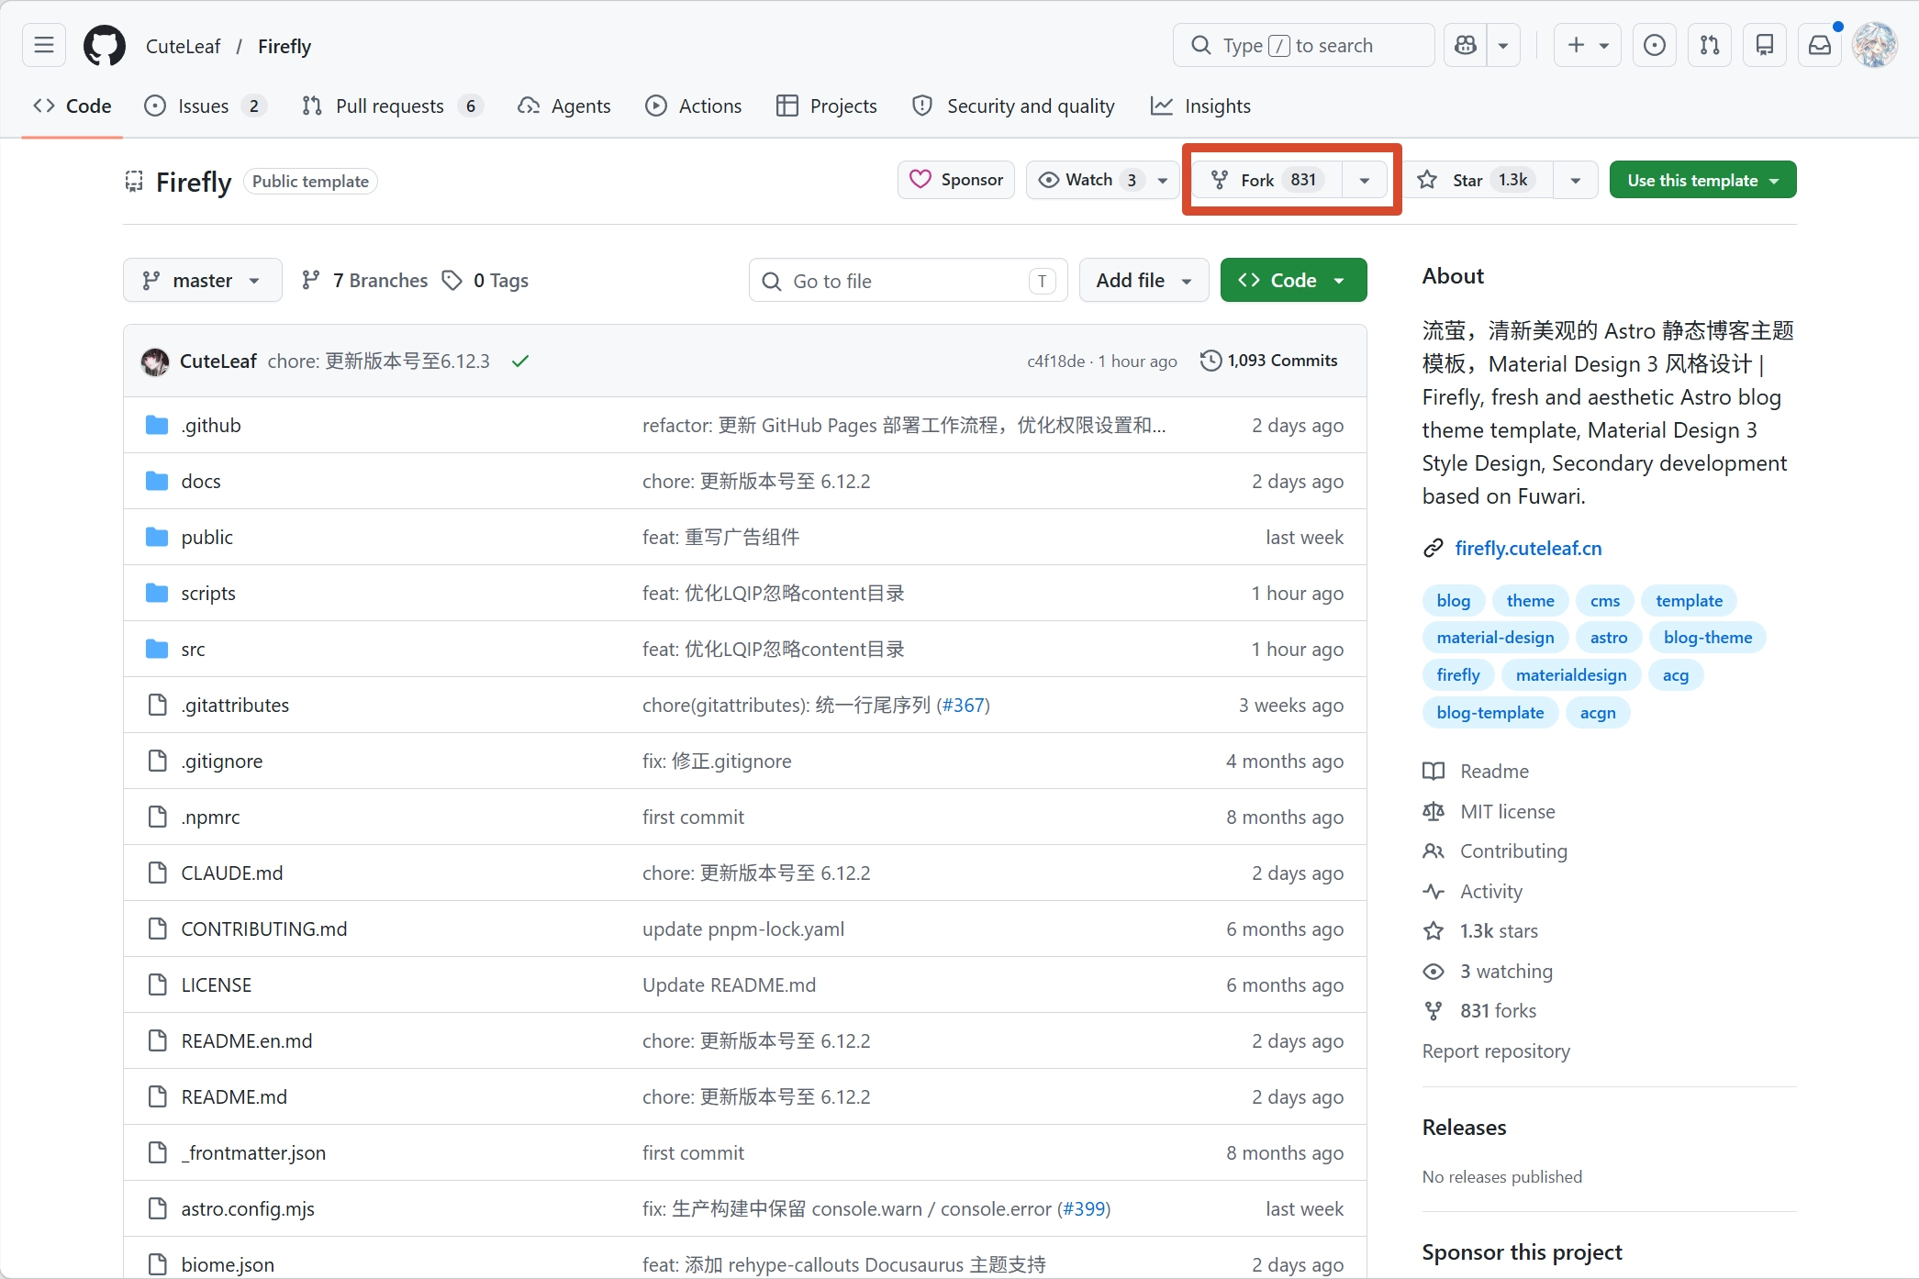This screenshot has width=1919, height=1279.
Task: Open the notifications inbox icon
Action: click(x=1820, y=45)
